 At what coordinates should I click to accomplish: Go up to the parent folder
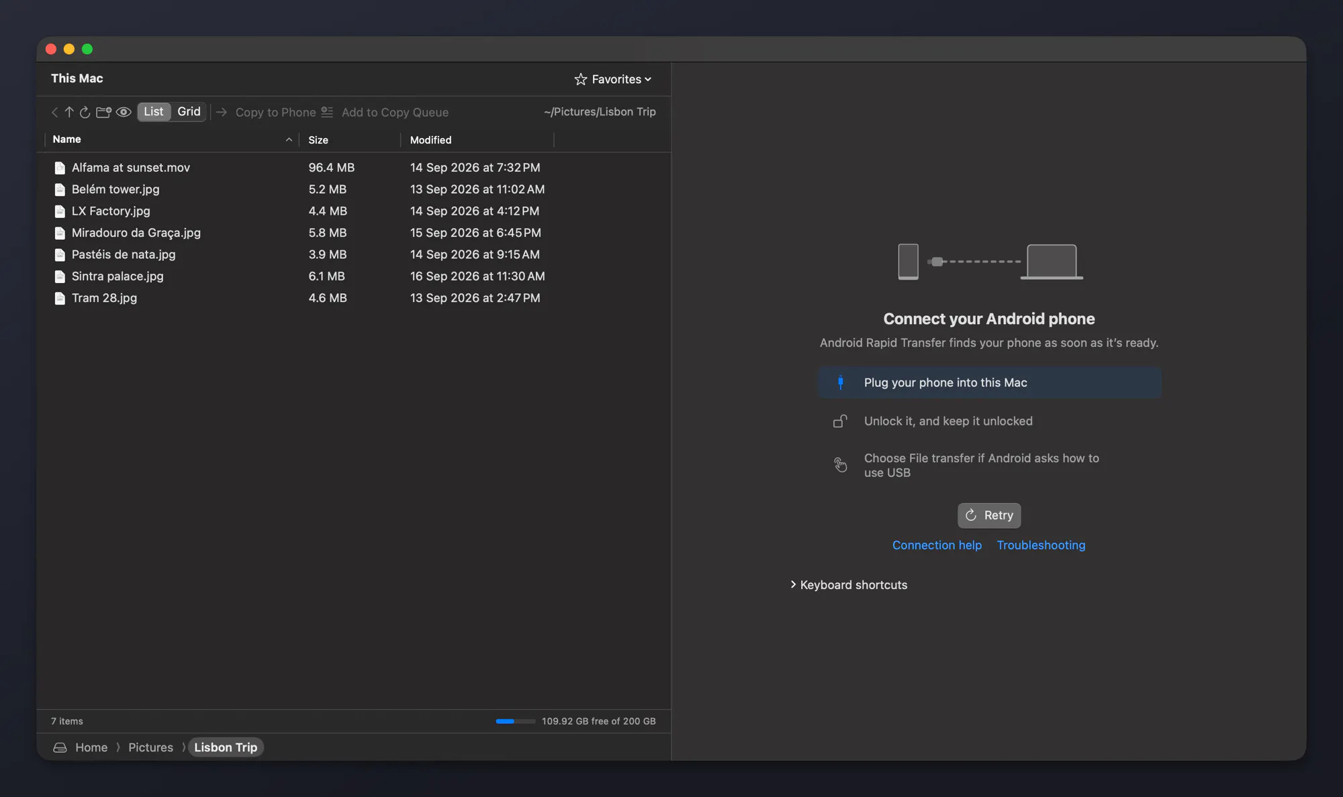(x=69, y=112)
